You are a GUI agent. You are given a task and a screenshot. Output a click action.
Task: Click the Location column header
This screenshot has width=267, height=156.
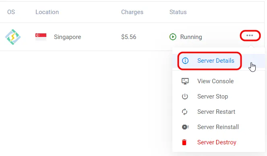point(47,12)
